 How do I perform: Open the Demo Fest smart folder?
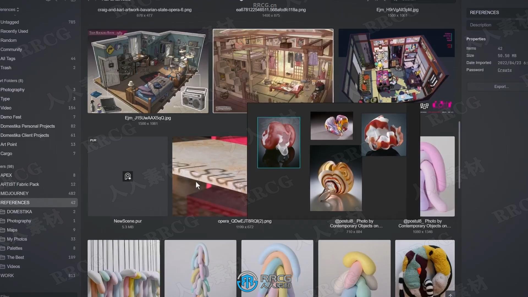(38, 117)
